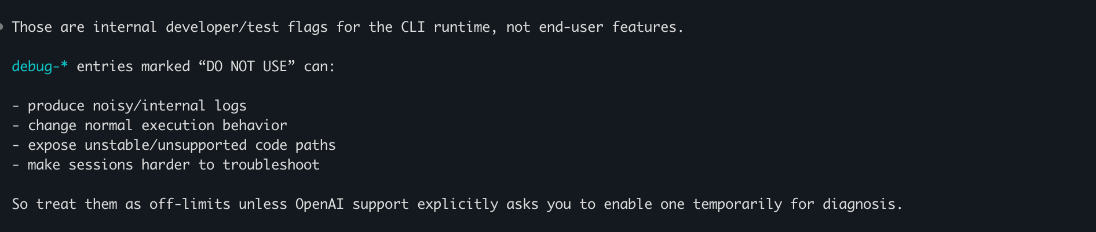Click the dash before "produce noisy/internal logs"

(16, 106)
